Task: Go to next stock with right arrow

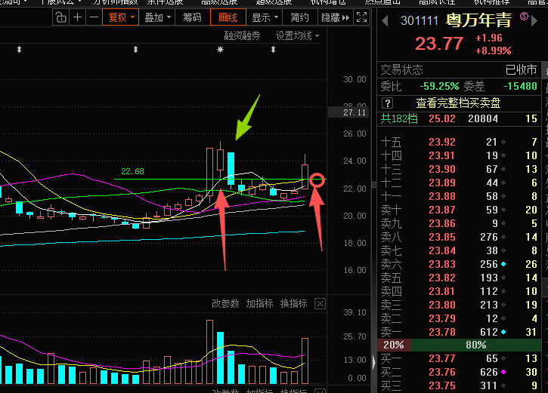Action: click(534, 20)
